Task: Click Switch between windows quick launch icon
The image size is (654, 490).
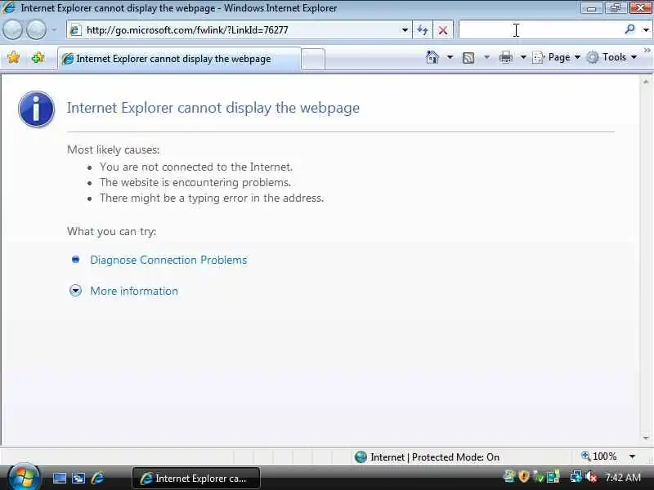Action: (78, 478)
